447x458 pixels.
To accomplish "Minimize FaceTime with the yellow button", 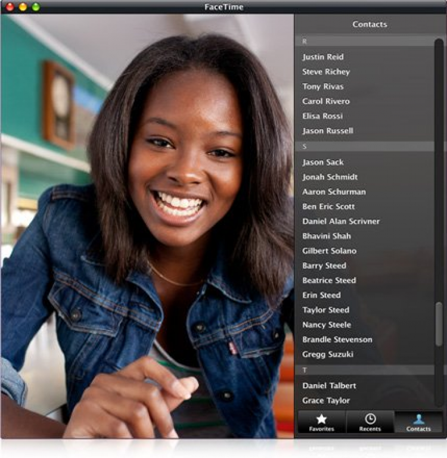I will [x=23, y=7].
